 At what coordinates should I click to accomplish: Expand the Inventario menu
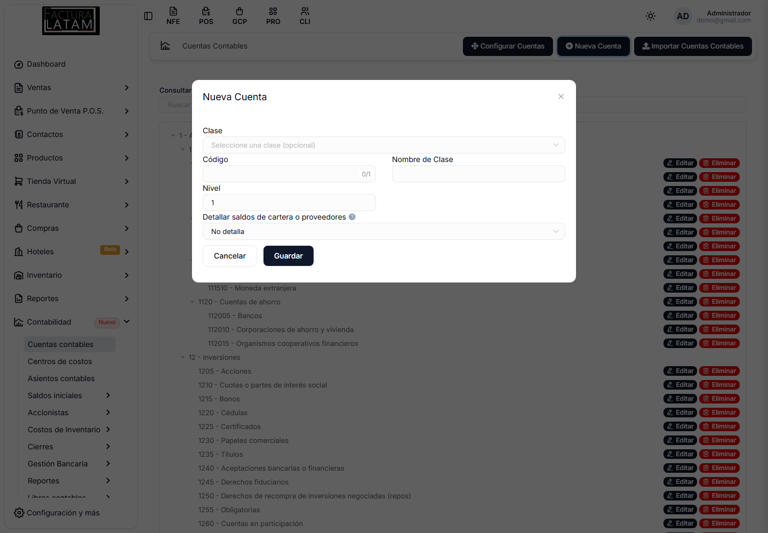(71, 275)
